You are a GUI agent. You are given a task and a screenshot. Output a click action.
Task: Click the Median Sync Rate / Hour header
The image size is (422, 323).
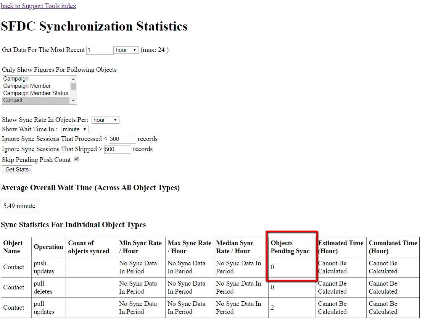[x=241, y=247]
